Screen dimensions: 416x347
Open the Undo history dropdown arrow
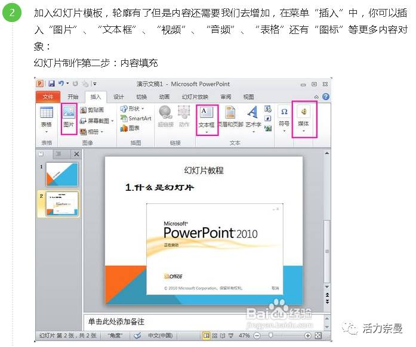pos(67,83)
